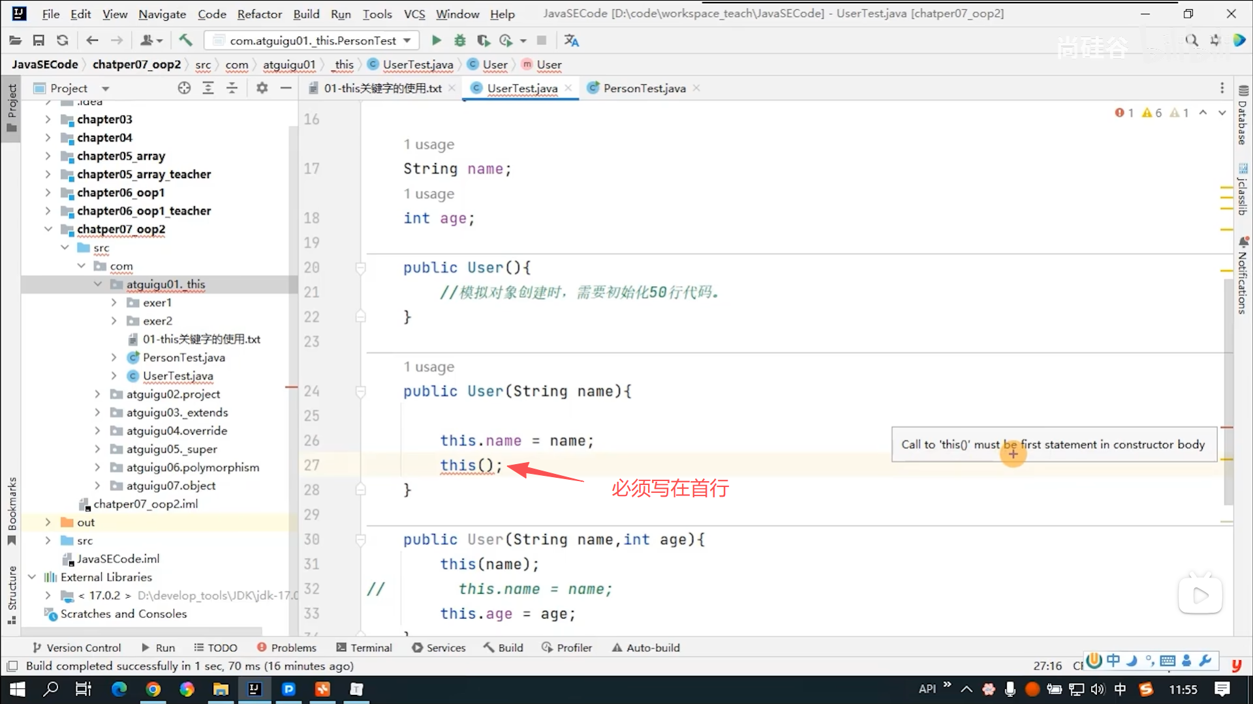Click Select Opened File target icon

[x=184, y=88]
